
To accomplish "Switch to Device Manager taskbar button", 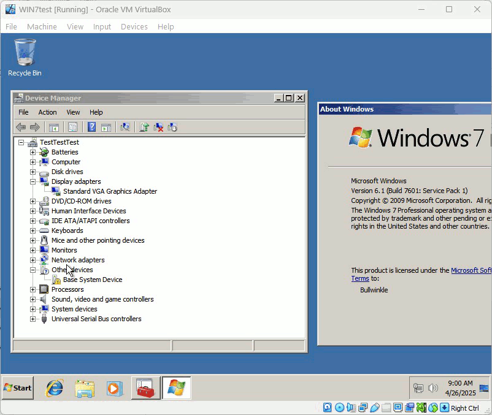I will (146, 388).
